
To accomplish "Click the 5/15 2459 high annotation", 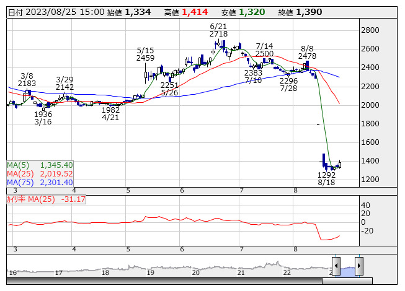I will [145, 54].
